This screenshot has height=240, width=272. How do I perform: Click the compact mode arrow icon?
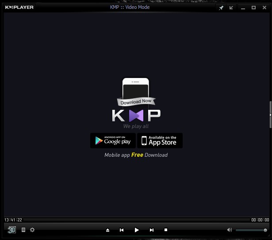(x=231, y=8)
